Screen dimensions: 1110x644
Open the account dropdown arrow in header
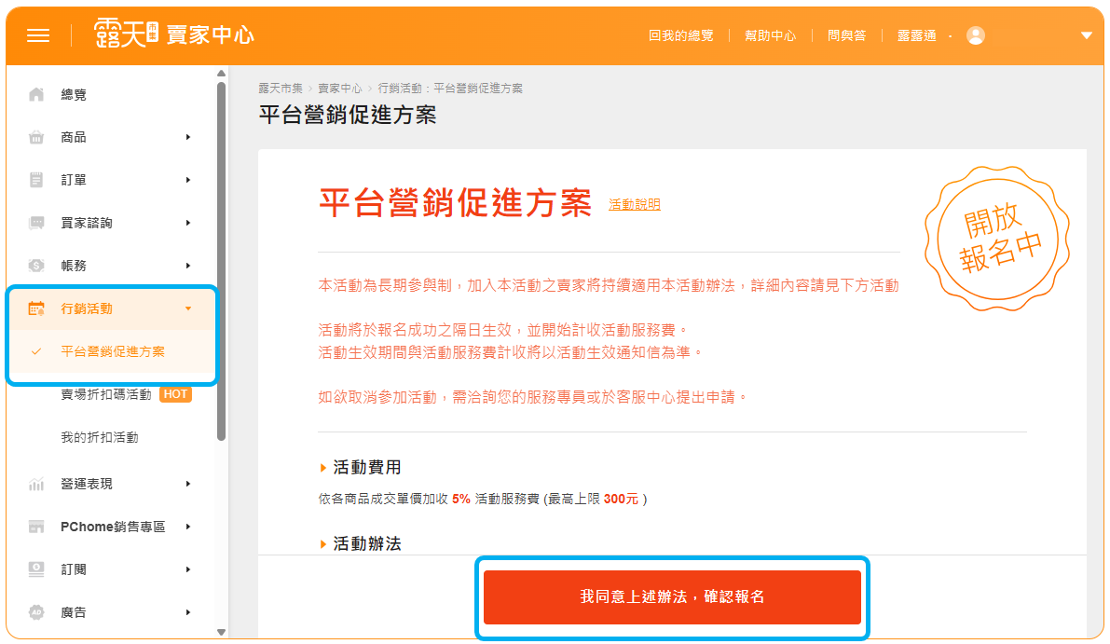coord(1086,35)
